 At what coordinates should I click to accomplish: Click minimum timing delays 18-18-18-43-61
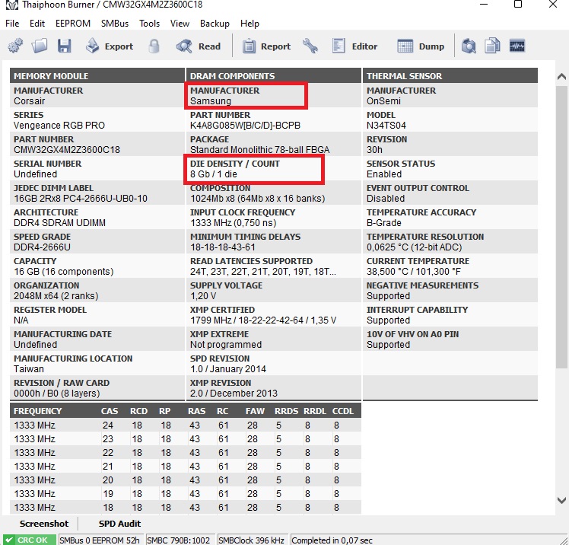coord(223,247)
